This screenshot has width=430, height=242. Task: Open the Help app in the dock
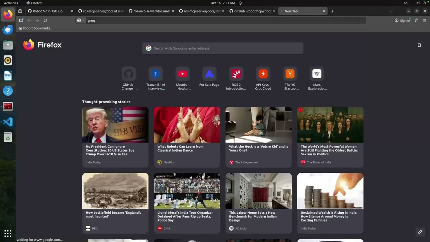point(8,91)
